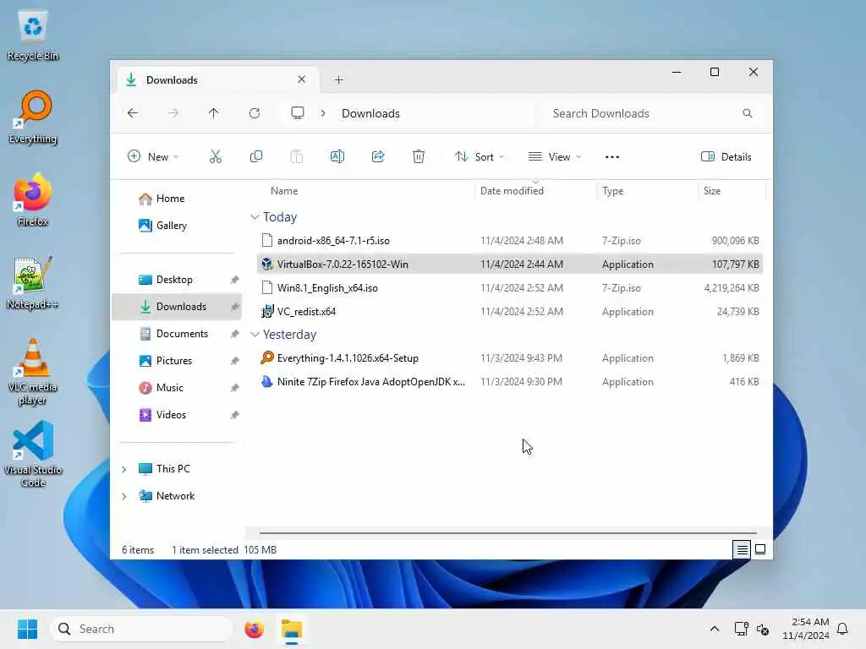Select the Everything desktop shortcut
The width and height of the screenshot is (866, 649).
pos(33,117)
